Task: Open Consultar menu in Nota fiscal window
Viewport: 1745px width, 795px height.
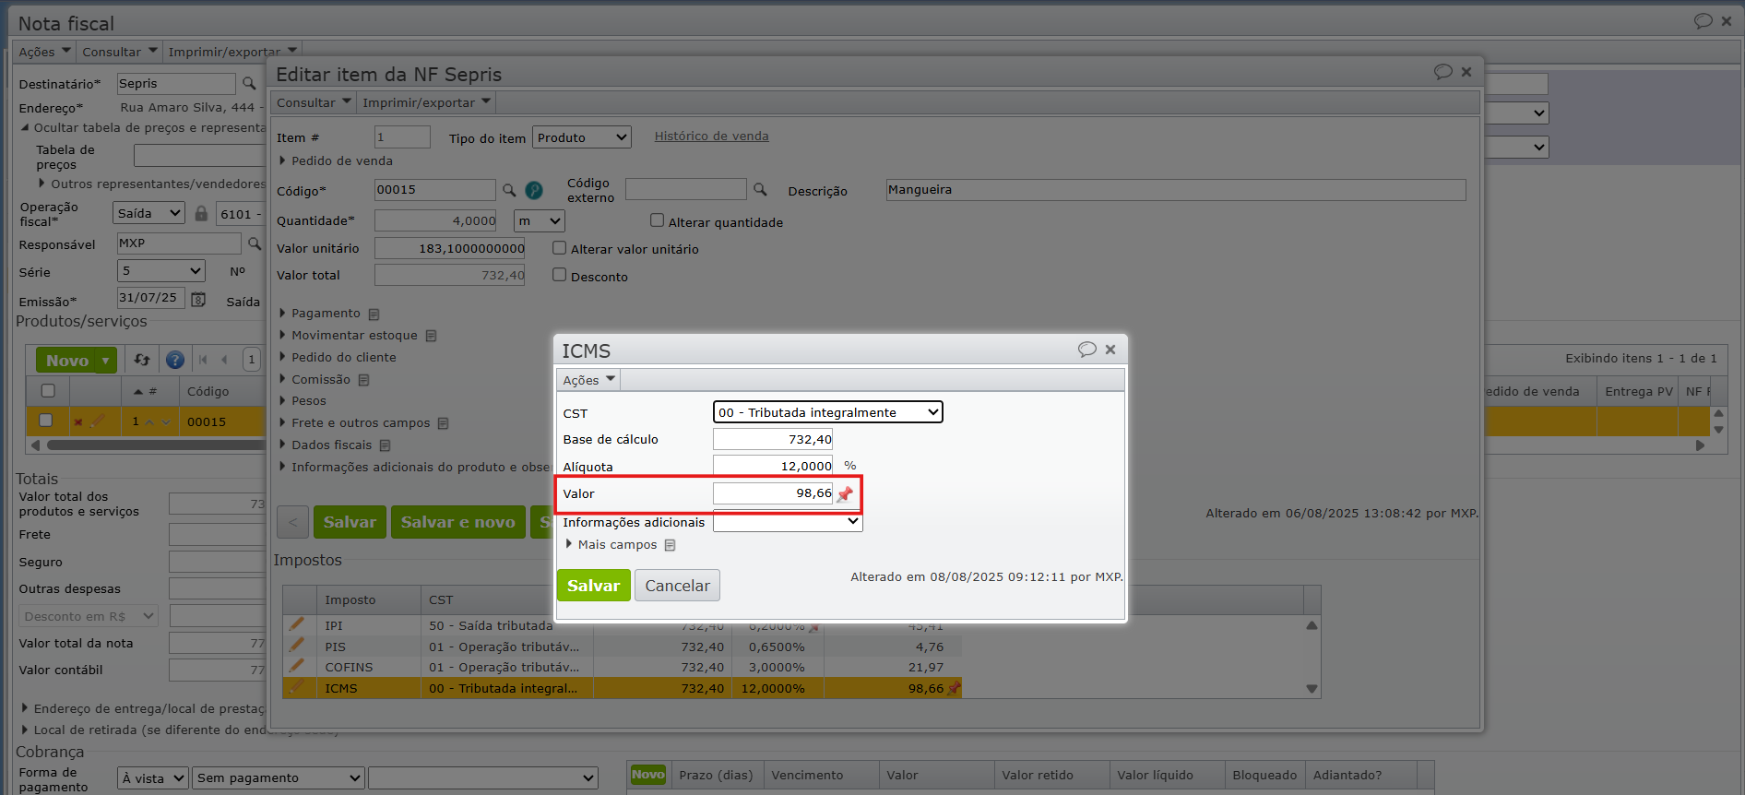Action: (x=120, y=52)
